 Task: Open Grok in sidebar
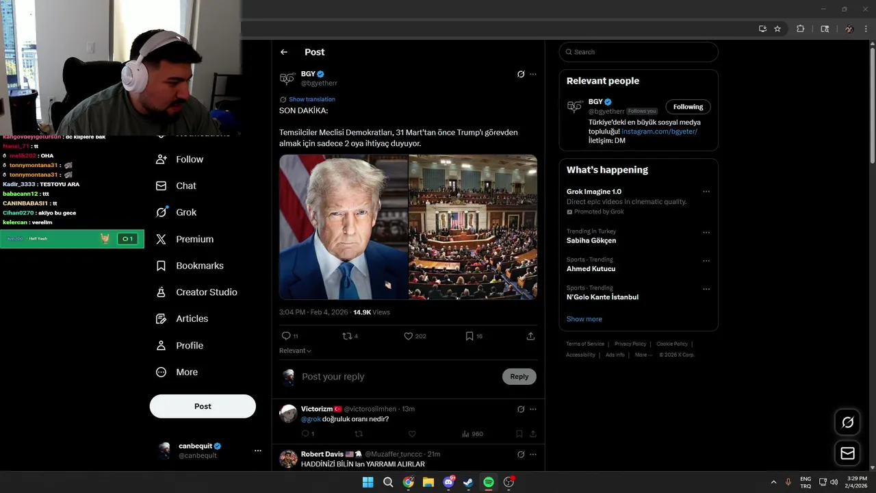(x=177, y=212)
